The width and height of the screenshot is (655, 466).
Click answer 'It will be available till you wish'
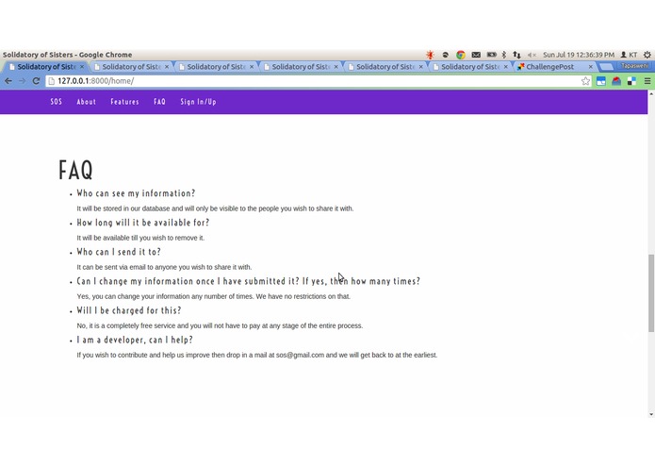coord(140,238)
